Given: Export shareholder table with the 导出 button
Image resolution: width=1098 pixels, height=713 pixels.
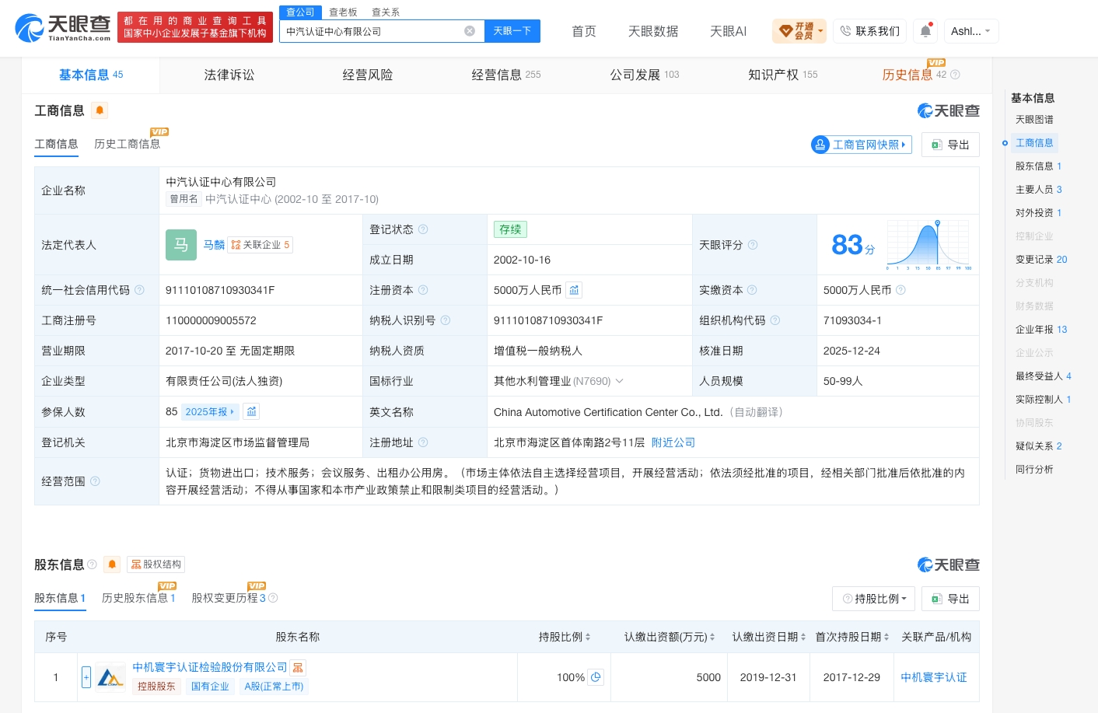Looking at the screenshot, I should pyautogui.click(x=950, y=599).
